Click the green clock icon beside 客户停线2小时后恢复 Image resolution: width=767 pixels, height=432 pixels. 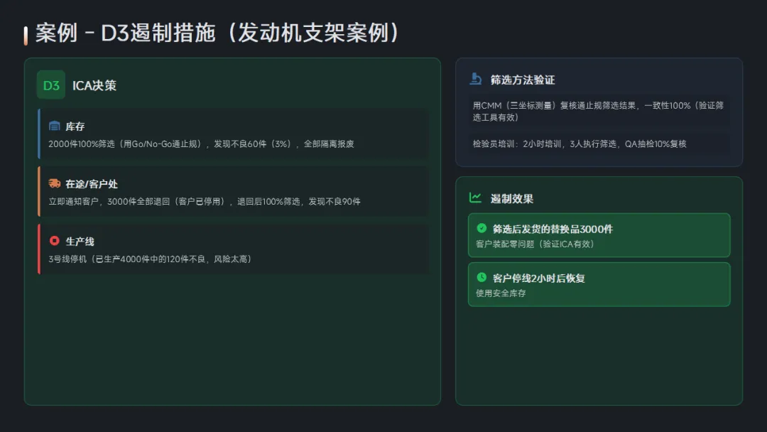pos(482,277)
